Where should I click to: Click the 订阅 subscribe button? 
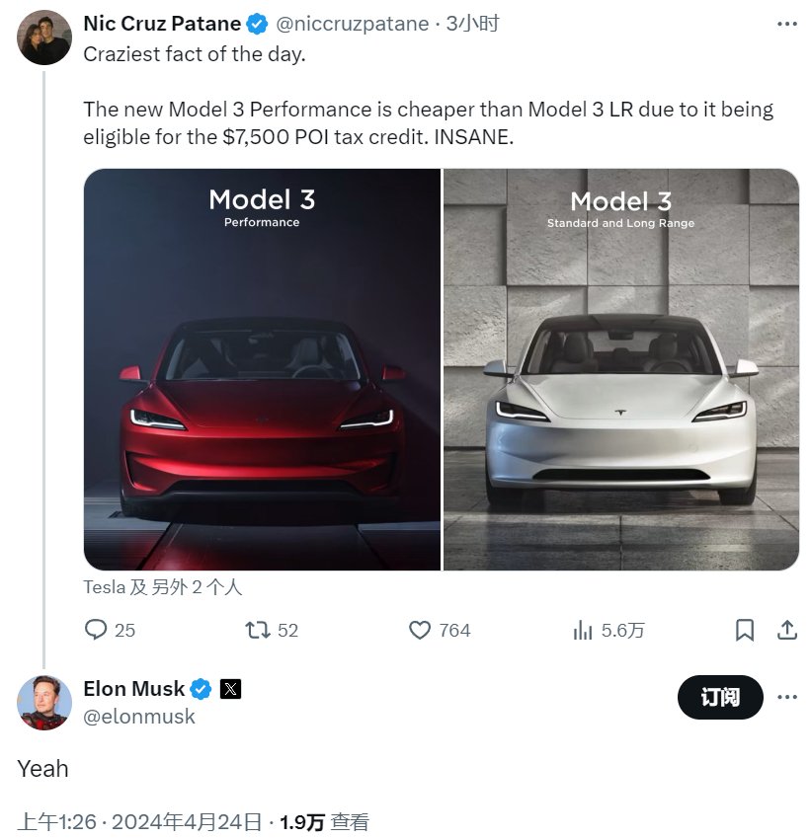720,698
